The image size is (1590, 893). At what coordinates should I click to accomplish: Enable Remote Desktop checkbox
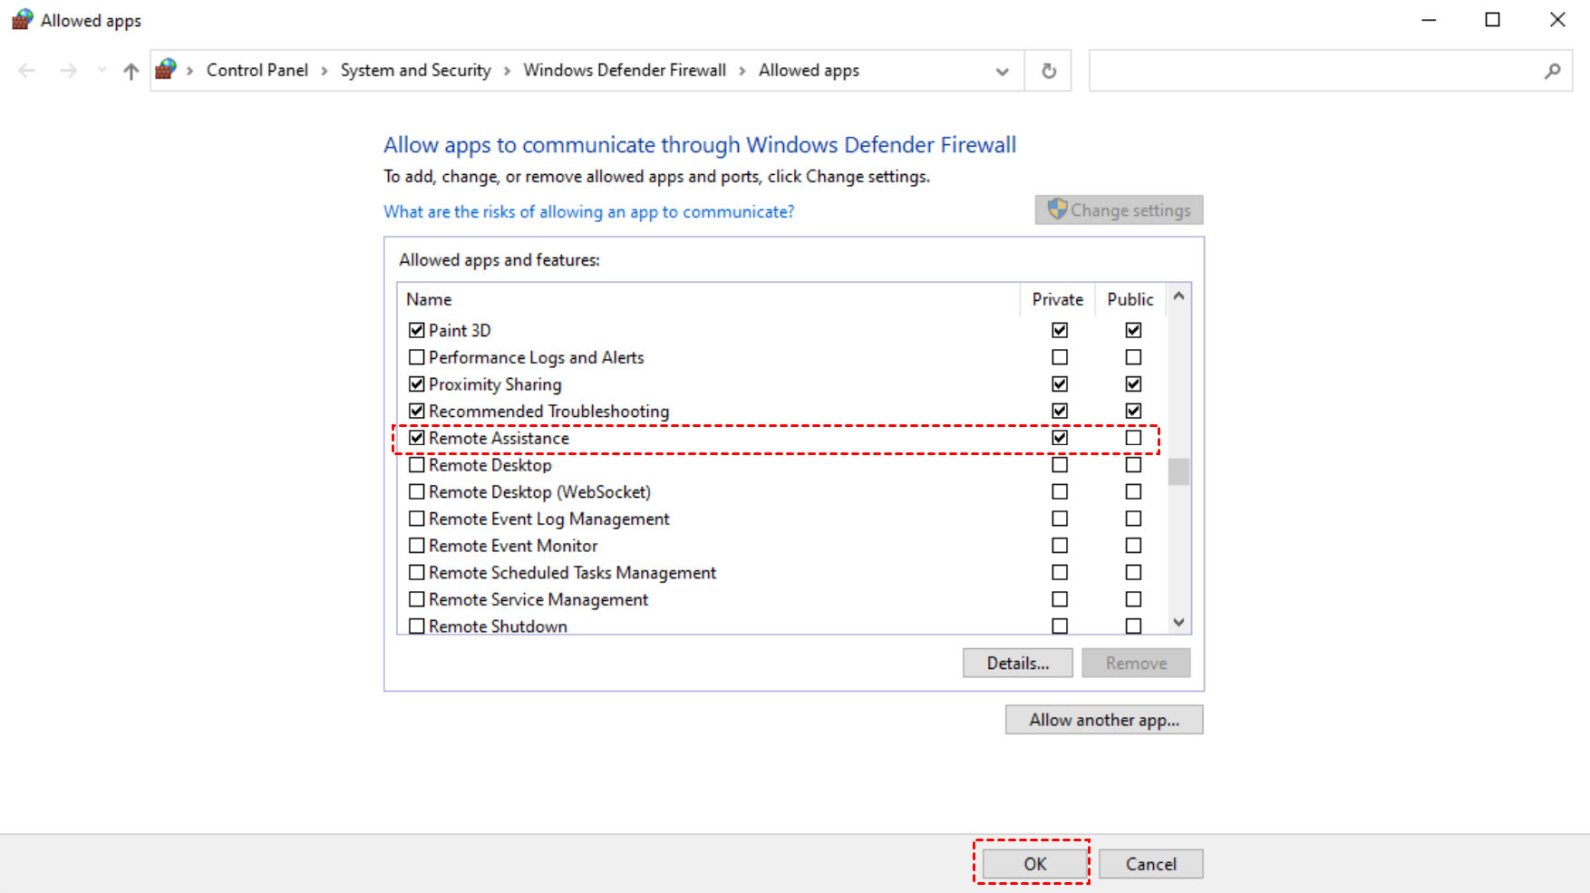[417, 465]
